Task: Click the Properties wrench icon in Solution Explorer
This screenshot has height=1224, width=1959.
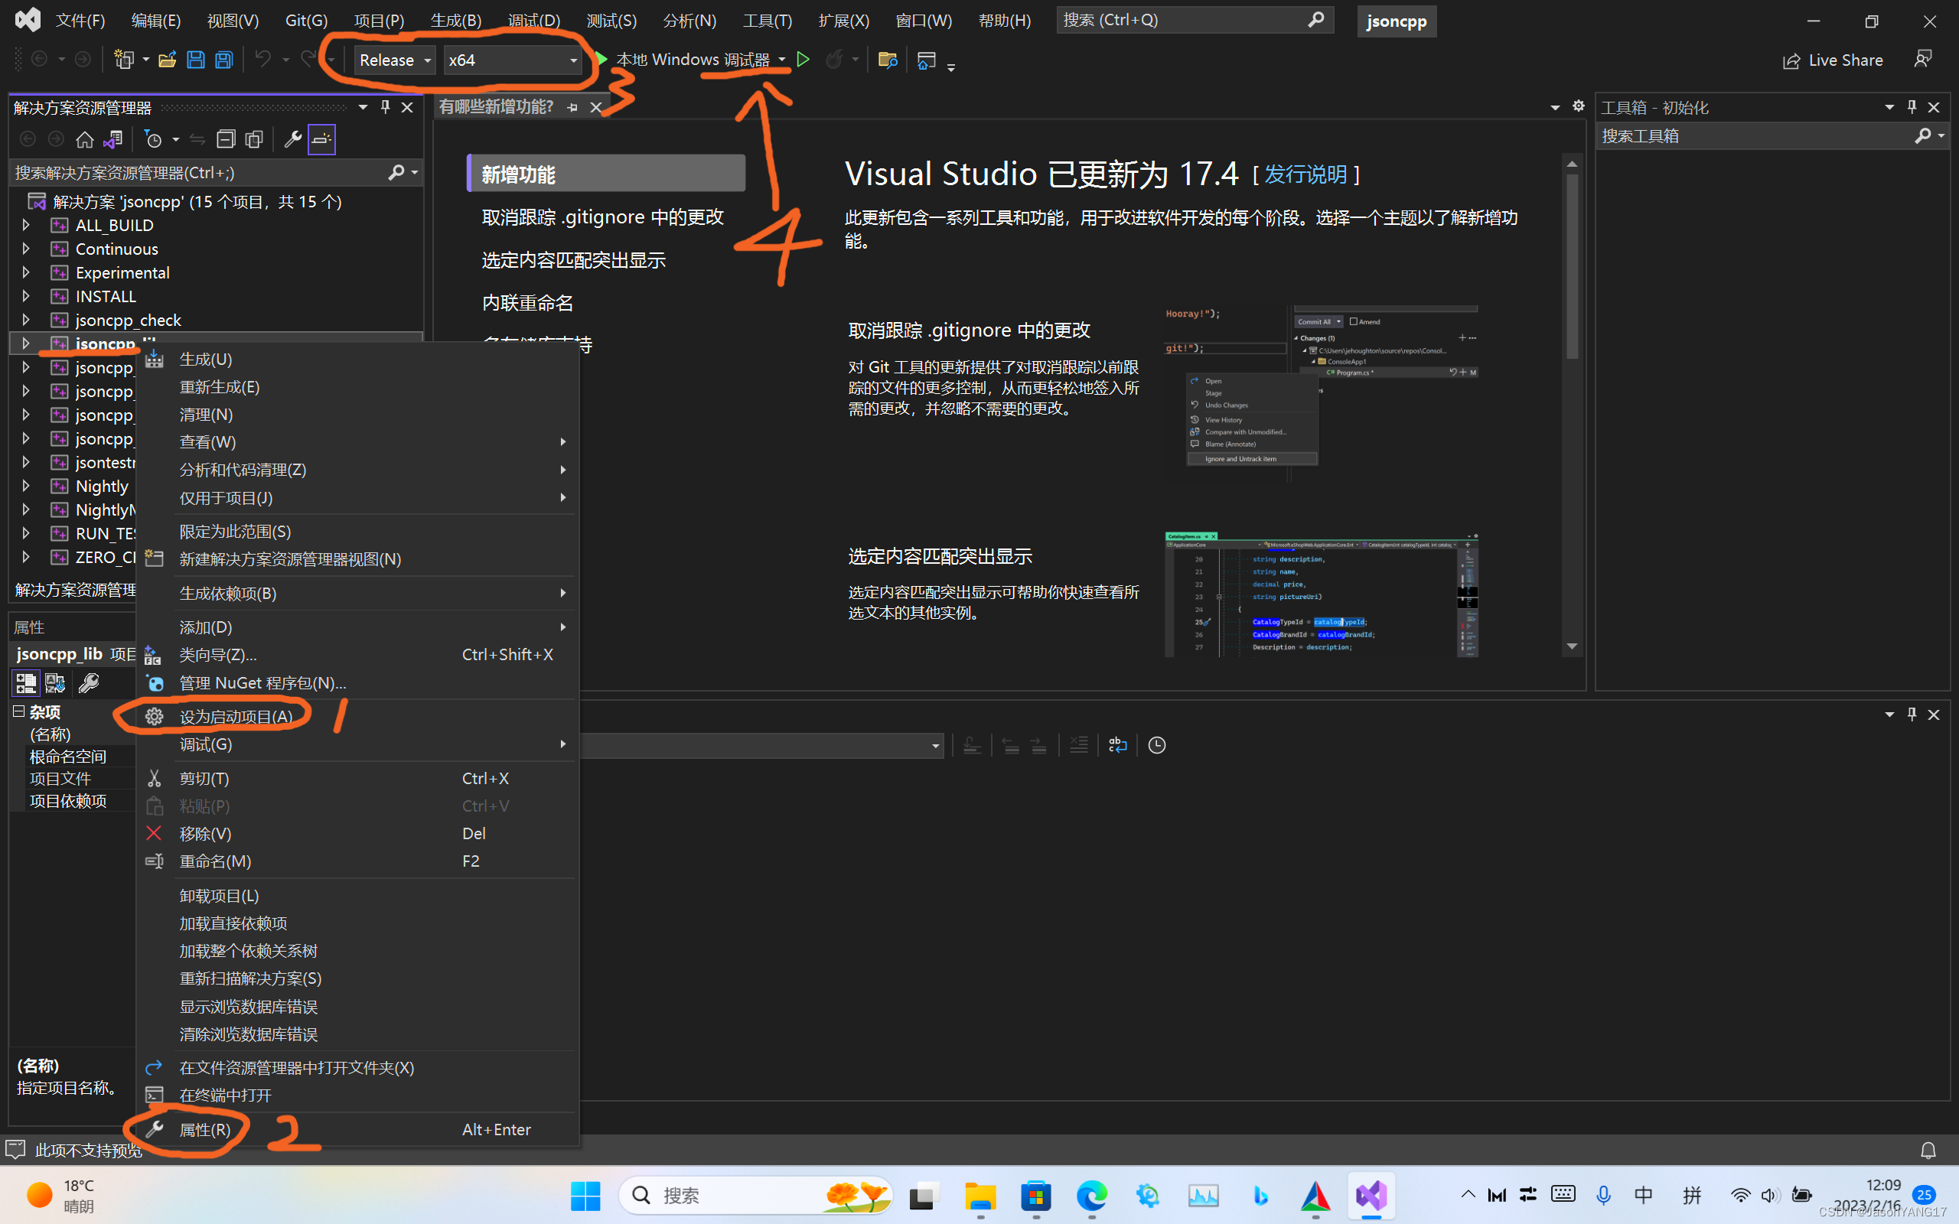Action: 293,139
